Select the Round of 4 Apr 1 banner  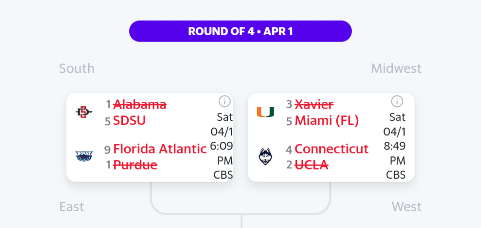[x=240, y=31]
